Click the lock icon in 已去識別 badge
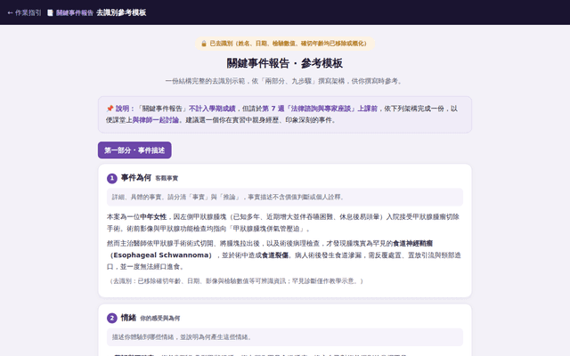 point(204,44)
